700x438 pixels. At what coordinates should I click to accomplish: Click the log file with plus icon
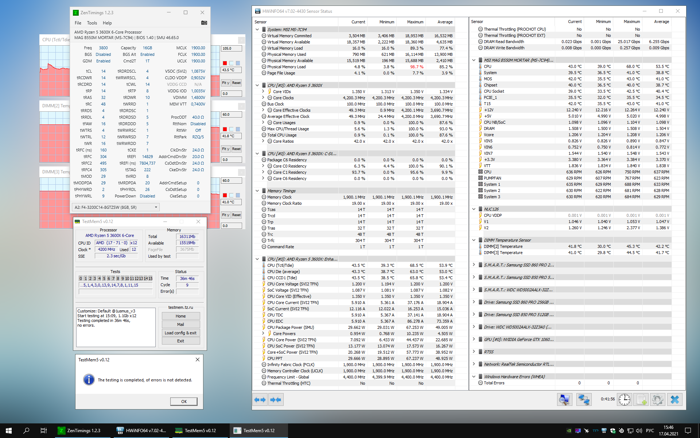[x=641, y=400]
